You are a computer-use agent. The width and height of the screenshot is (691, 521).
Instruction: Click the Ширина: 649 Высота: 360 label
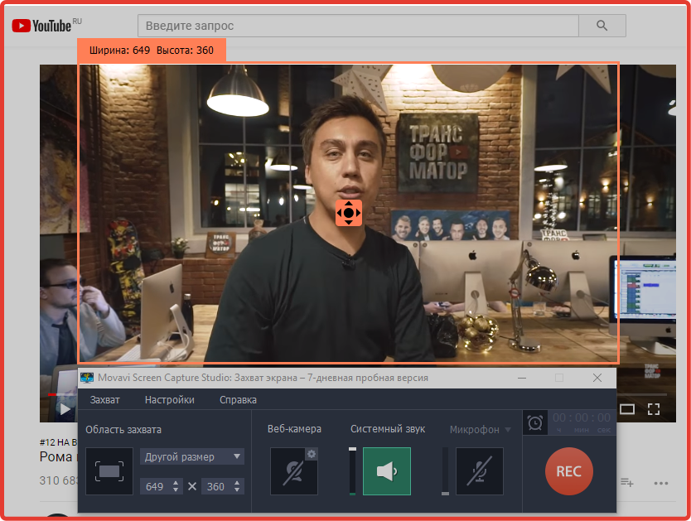point(151,51)
